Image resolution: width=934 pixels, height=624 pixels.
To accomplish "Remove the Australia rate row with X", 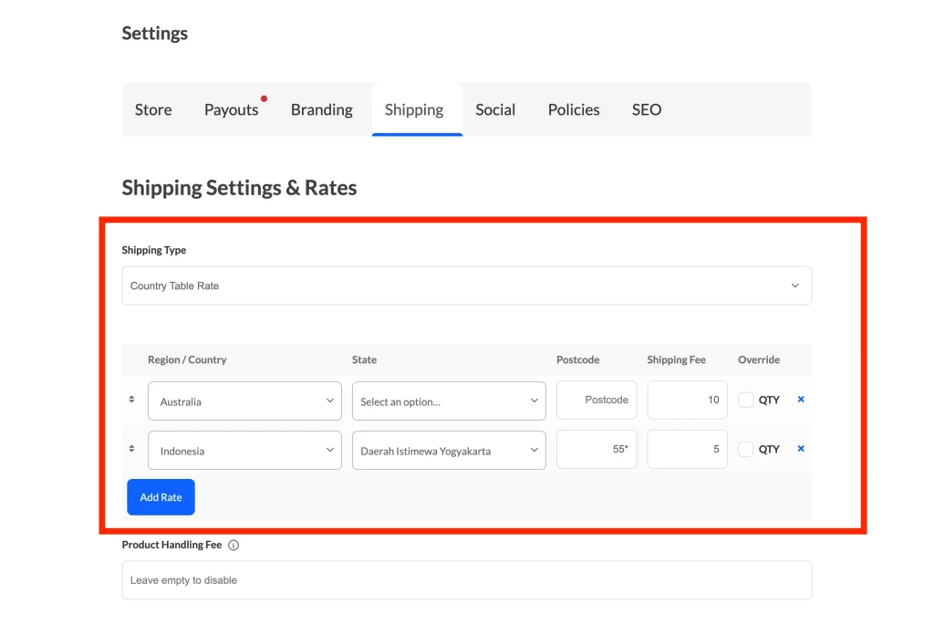I will [801, 400].
